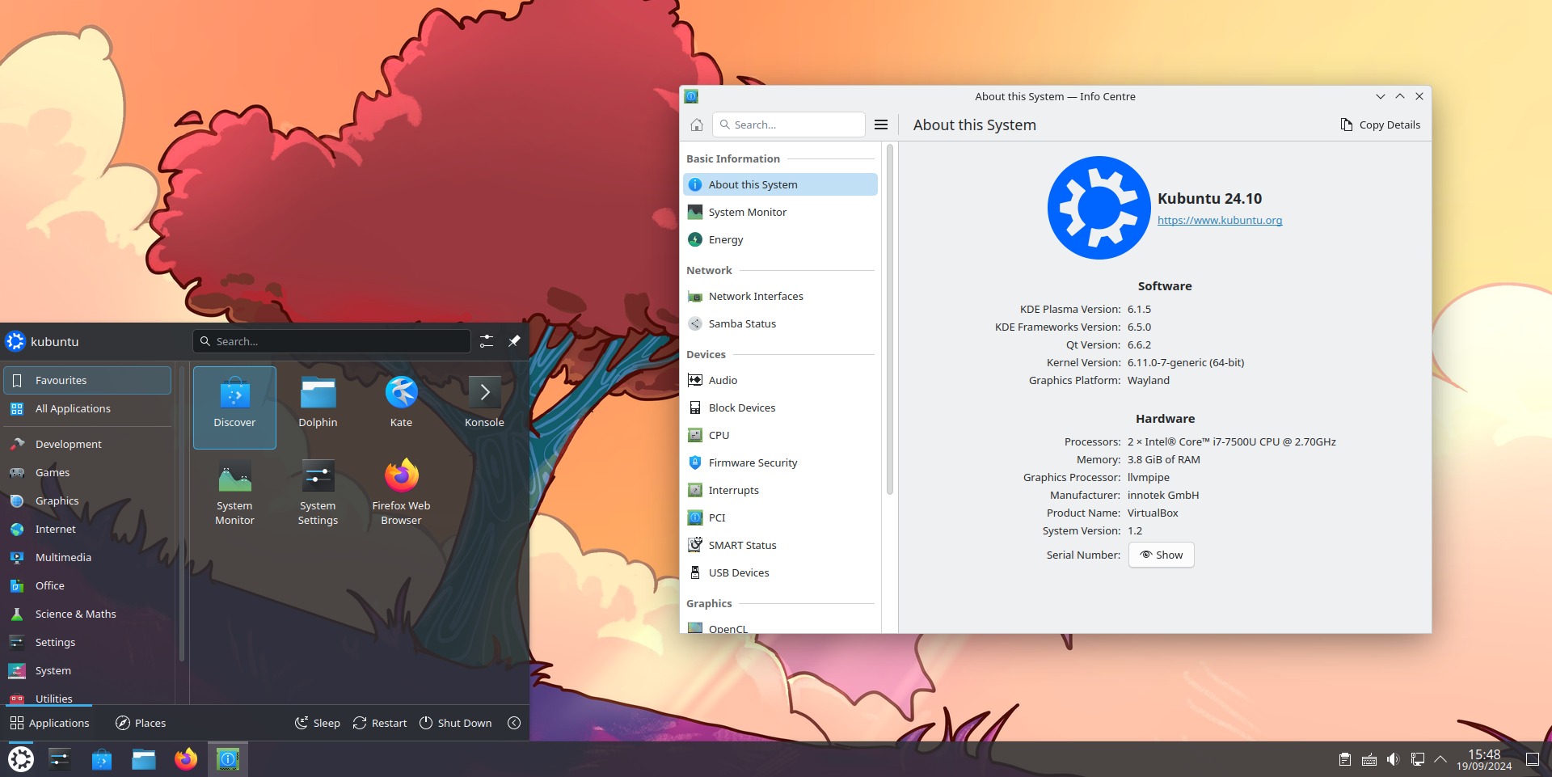
Task: Click the Copy Details button
Action: click(x=1381, y=125)
